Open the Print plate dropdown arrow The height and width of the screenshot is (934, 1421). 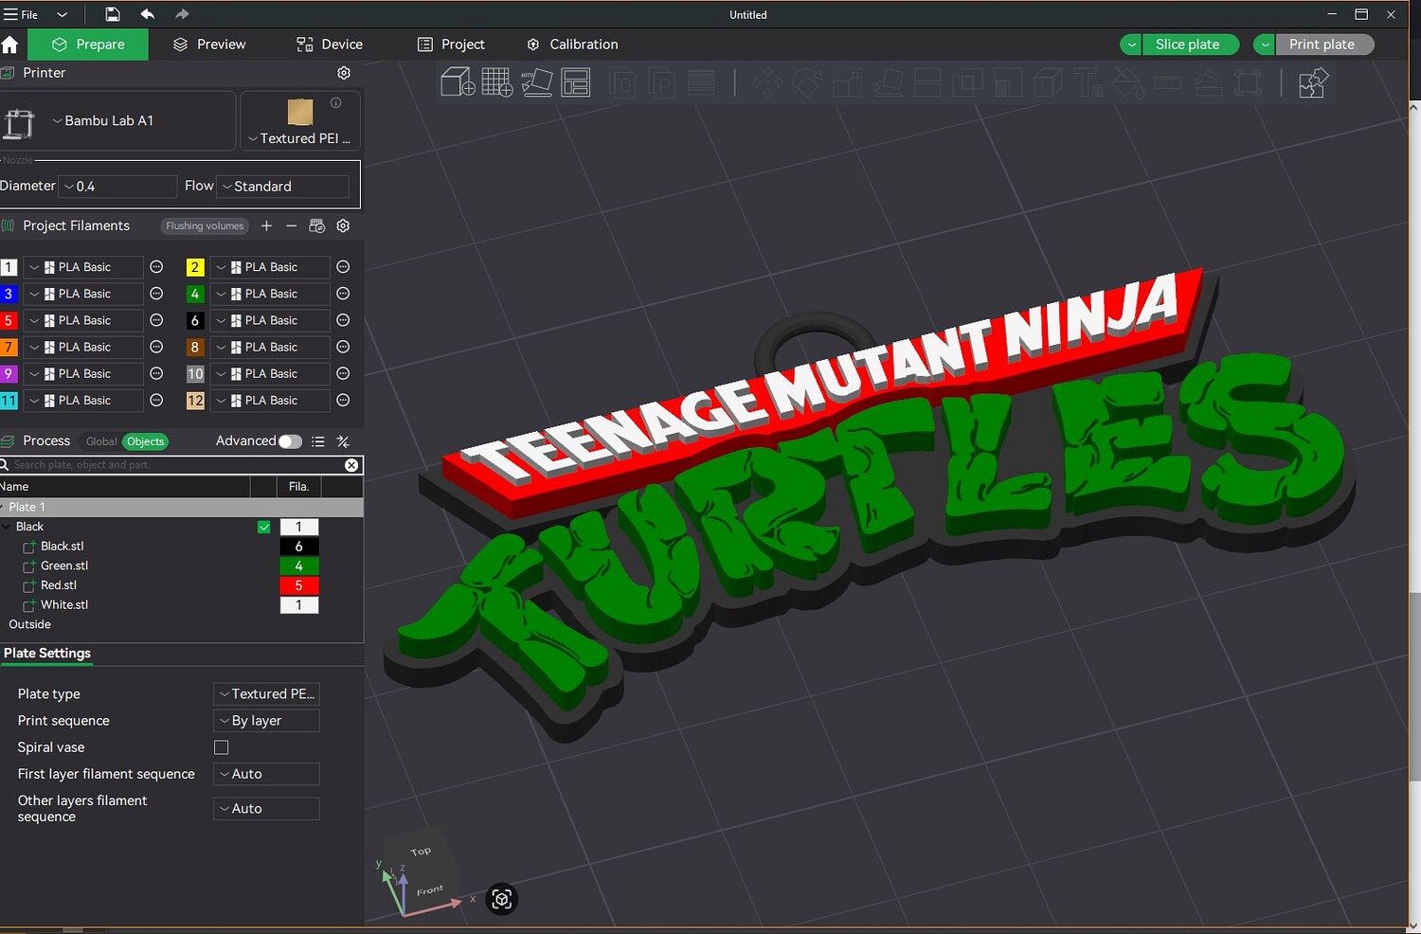pos(1265,45)
